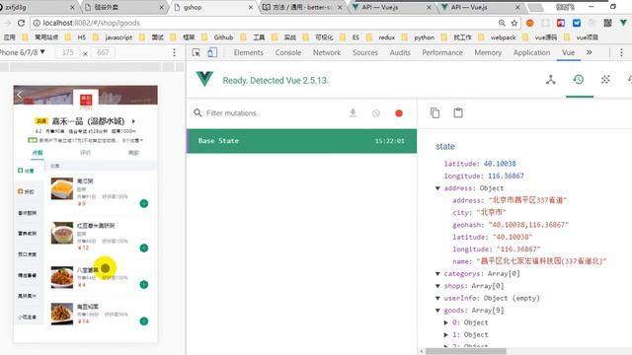
Task: Add the ¥14 dish to cart with plus
Action: click(144, 321)
